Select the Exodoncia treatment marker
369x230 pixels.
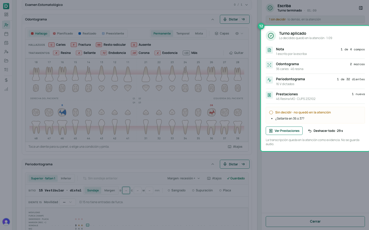point(166,53)
